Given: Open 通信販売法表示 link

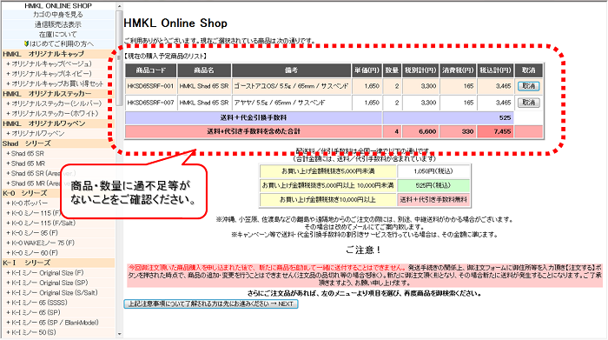Looking at the screenshot, I should [x=58, y=24].
